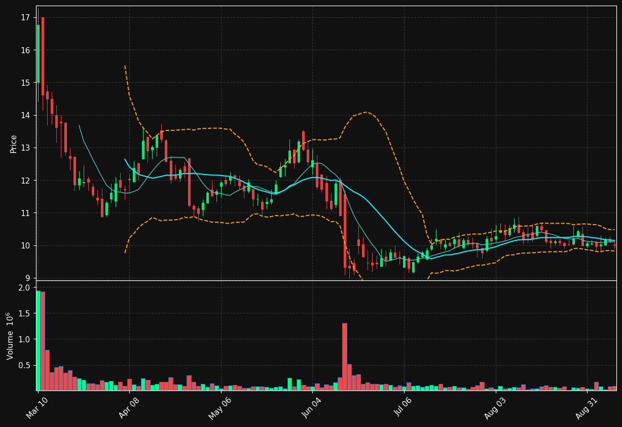The width and height of the screenshot is (622, 427).
Task: Select price axis tick value 11
Action: tap(25, 213)
